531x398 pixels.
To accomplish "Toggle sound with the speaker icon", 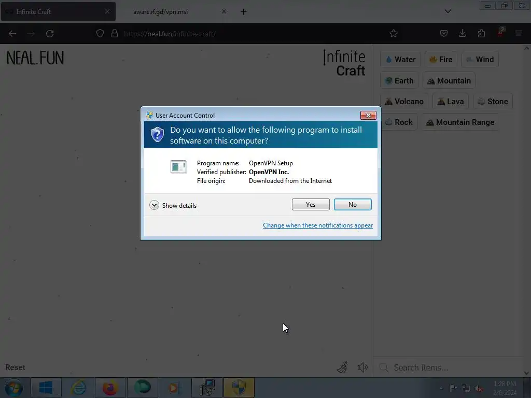I will [x=362, y=367].
